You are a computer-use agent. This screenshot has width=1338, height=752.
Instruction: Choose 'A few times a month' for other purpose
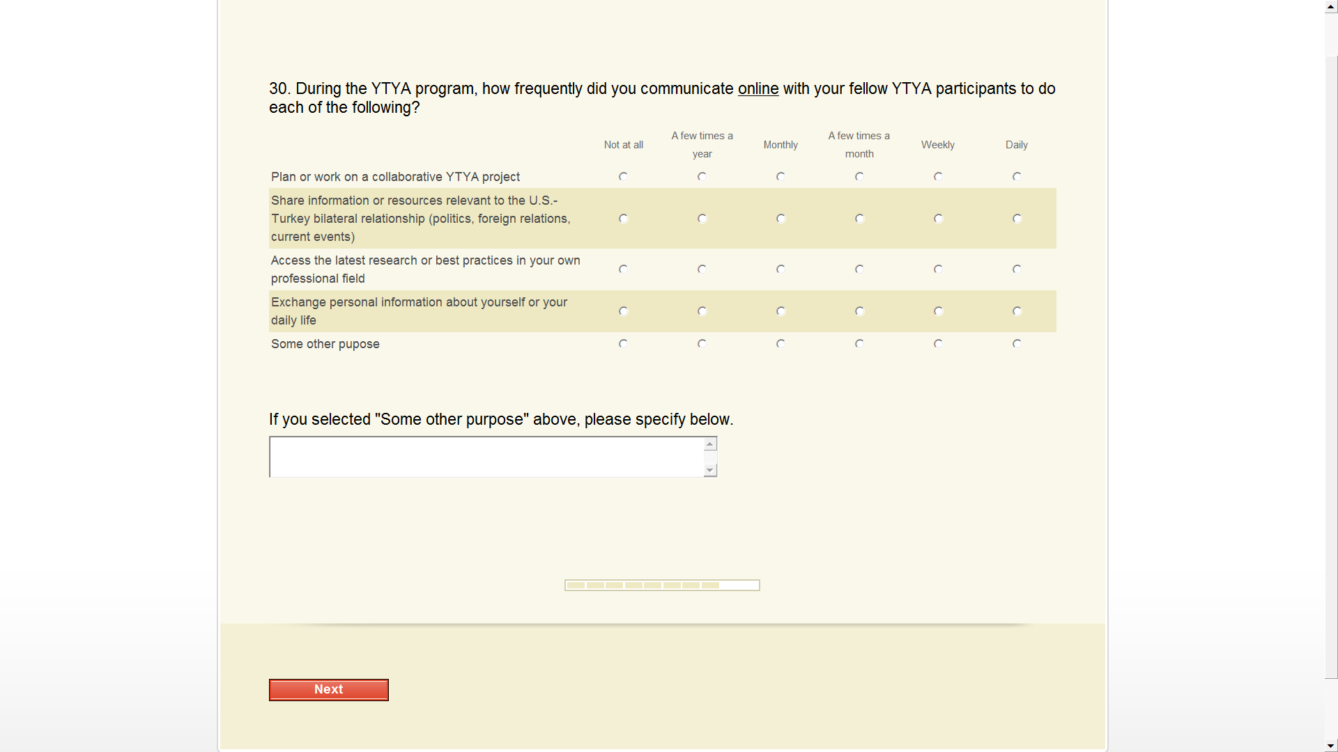pos(859,344)
